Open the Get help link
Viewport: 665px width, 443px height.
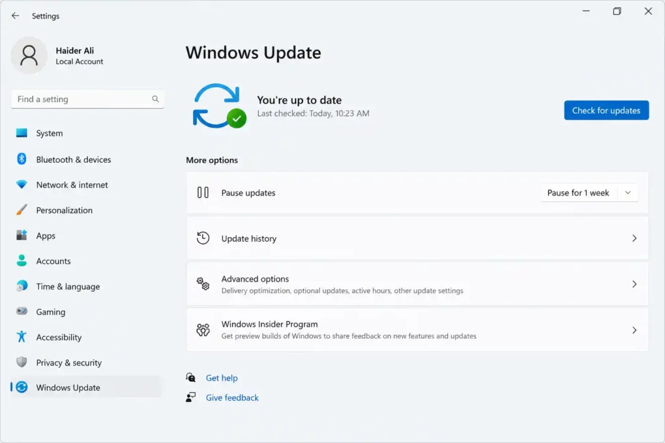click(x=222, y=378)
